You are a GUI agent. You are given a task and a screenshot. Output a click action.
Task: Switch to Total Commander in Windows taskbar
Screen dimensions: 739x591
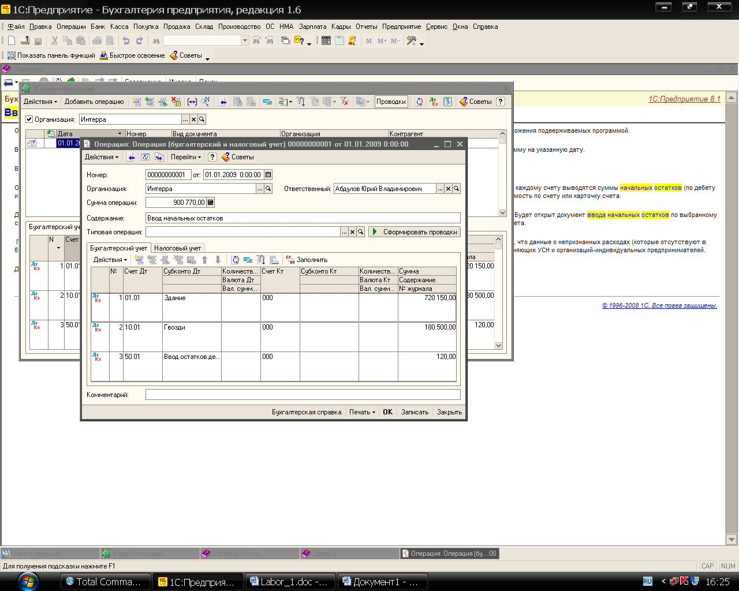coord(105,582)
